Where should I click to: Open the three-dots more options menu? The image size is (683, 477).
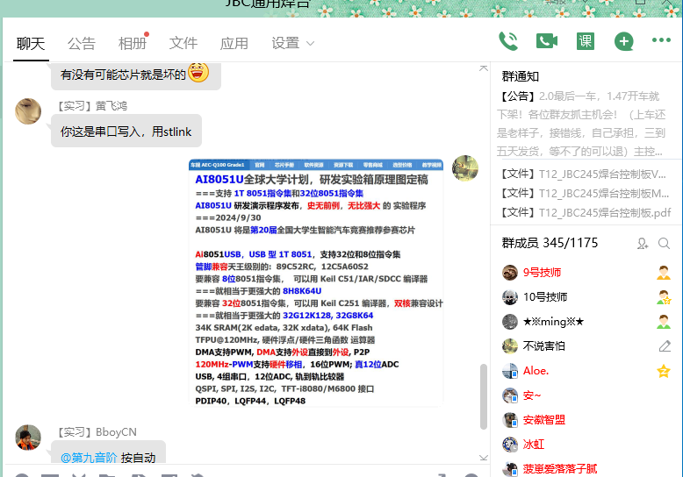pos(661,40)
